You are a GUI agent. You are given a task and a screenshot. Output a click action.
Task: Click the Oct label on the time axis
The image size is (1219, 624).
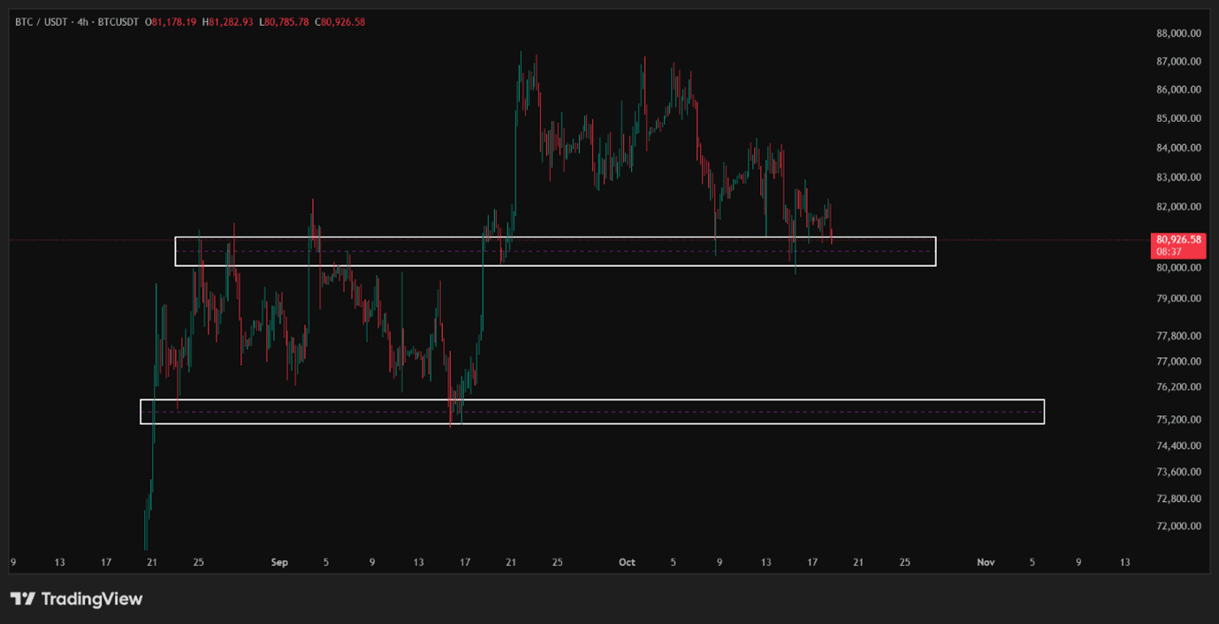coord(627,562)
